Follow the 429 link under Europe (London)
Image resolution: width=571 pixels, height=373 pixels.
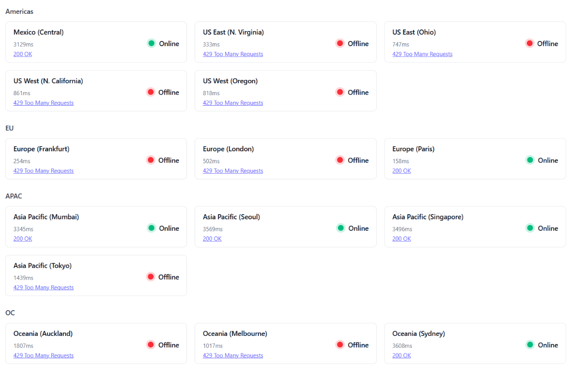click(233, 171)
